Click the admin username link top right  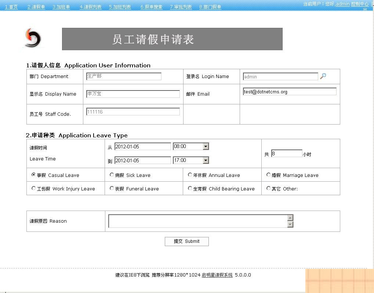pyautogui.click(x=342, y=4)
